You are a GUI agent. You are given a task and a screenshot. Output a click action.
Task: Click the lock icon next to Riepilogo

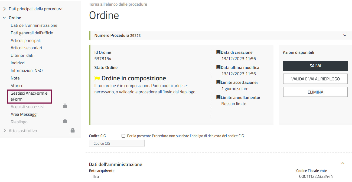(65, 121)
